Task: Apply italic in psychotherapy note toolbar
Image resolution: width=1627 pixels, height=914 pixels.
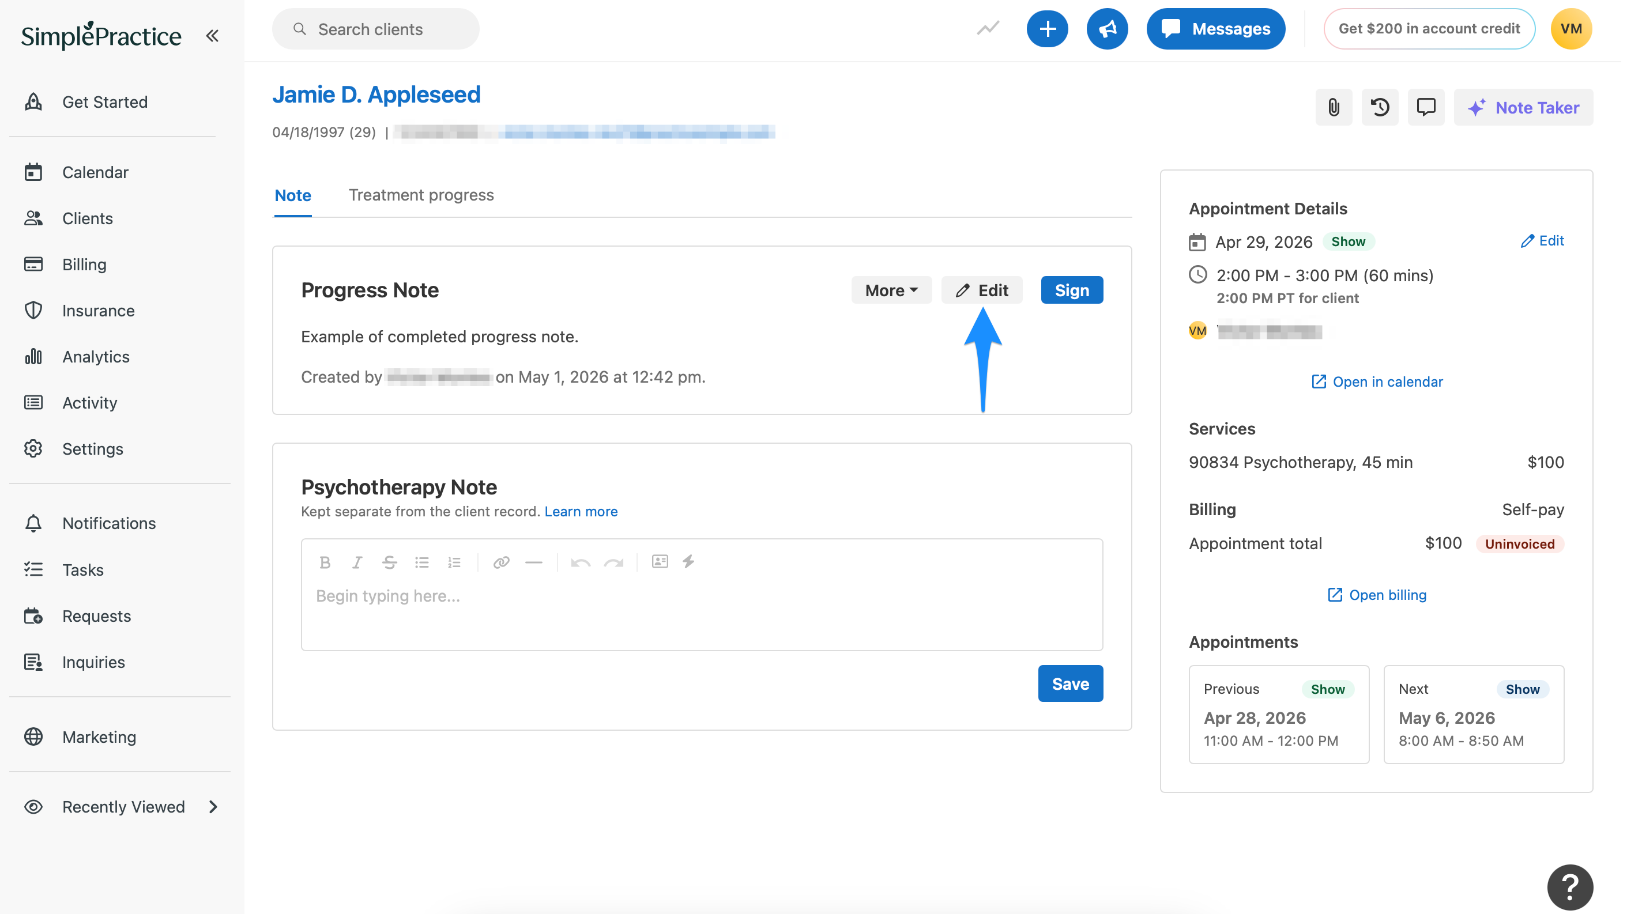Action: click(x=357, y=562)
